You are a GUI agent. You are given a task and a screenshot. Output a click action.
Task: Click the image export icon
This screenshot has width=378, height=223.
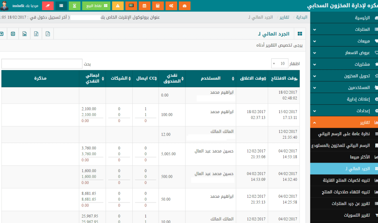pos(24,34)
